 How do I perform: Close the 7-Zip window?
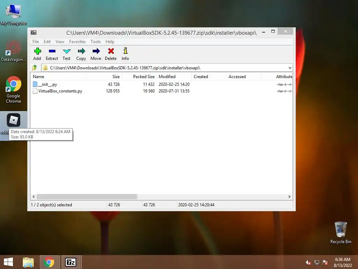tap(285, 31)
